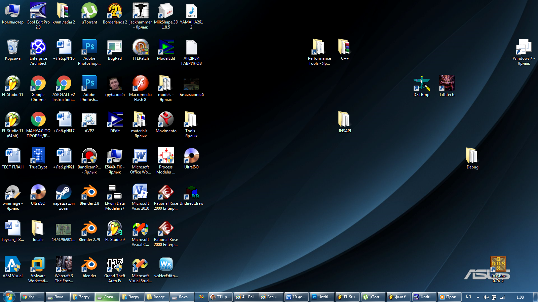
Task: Switch to Chrome /b/ taskbar window
Action: [32, 297]
